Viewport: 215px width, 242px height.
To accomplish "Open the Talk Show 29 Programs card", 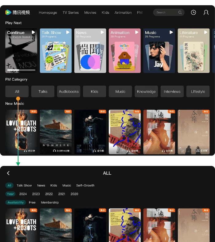I will [x=56, y=51].
